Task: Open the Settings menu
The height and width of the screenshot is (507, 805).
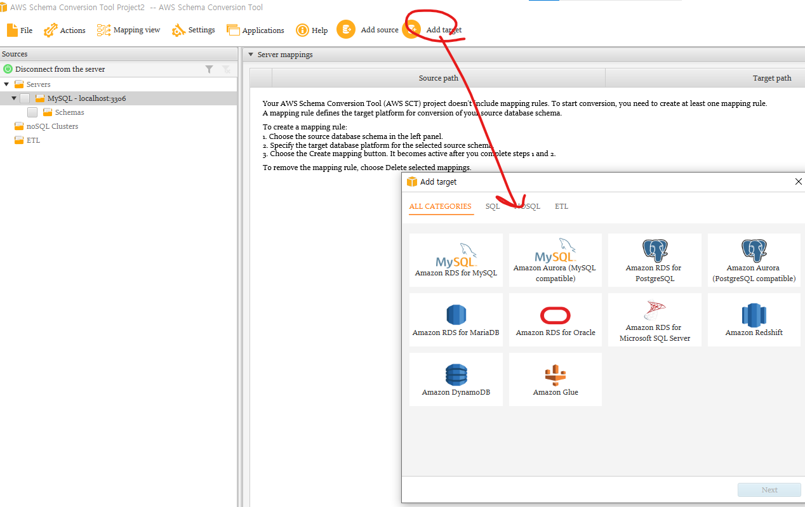Action: (194, 30)
